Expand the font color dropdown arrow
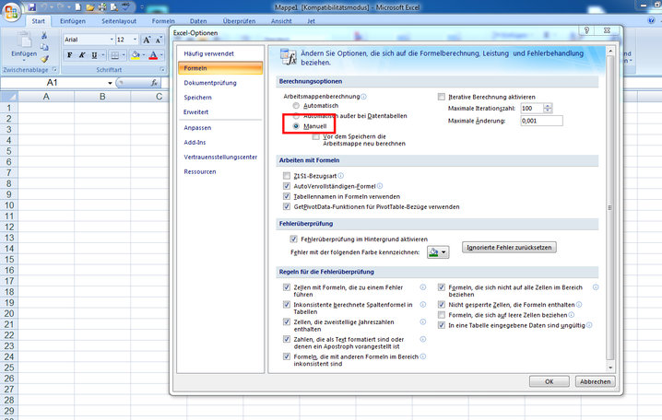 click(161, 55)
